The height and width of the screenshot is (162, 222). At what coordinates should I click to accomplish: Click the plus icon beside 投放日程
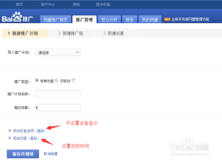coord(10,138)
